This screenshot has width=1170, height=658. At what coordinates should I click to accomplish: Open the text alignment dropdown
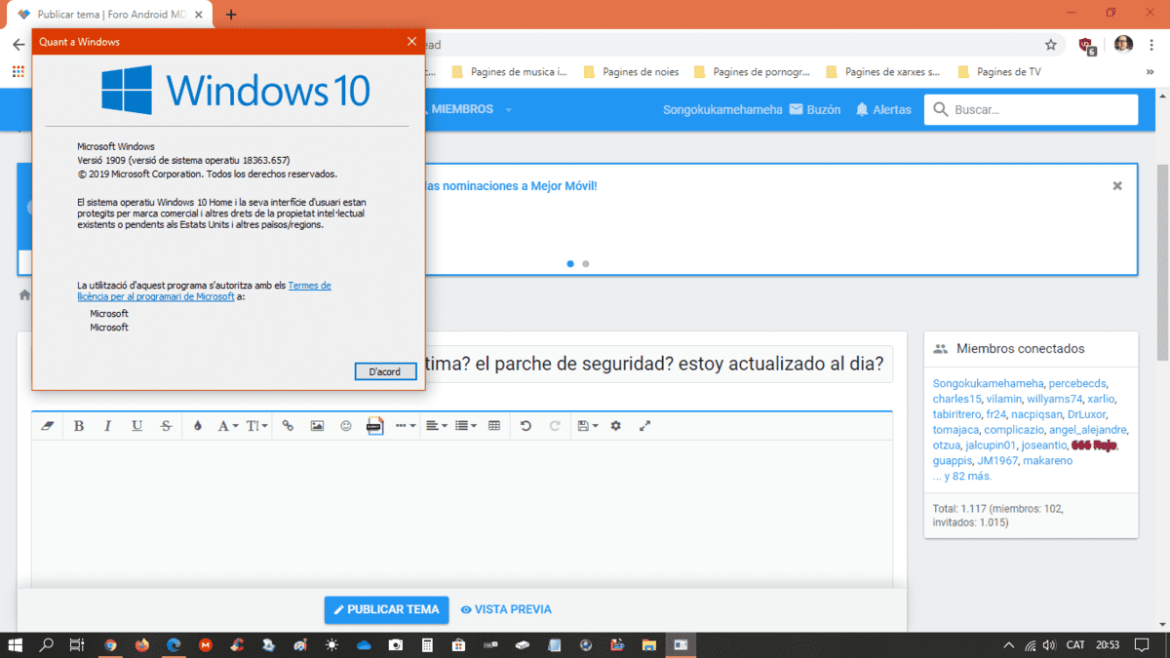tap(437, 426)
